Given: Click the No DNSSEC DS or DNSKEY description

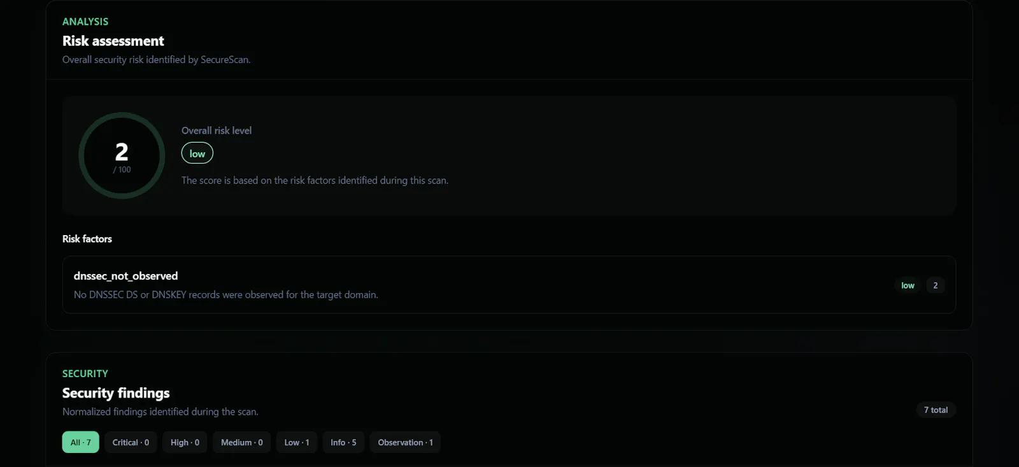Looking at the screenshot, I should pyautogui.click(x=226, y=294).
